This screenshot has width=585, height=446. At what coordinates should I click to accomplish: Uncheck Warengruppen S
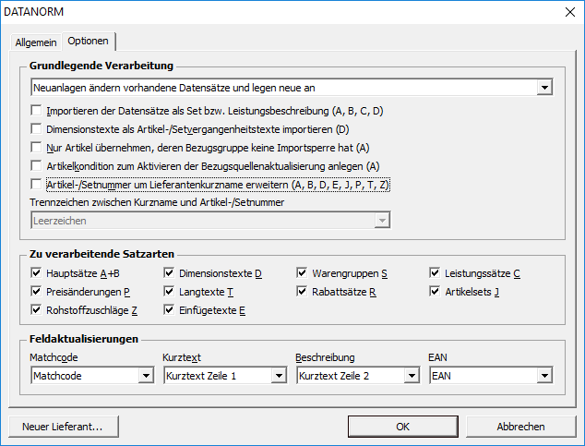[302, 273]
